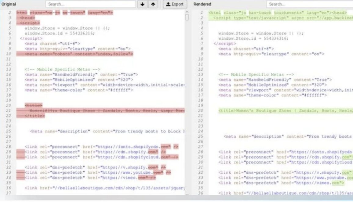353x202 pixels.
Task: Select the added html class line in Rendered
Action: point(278,13)
